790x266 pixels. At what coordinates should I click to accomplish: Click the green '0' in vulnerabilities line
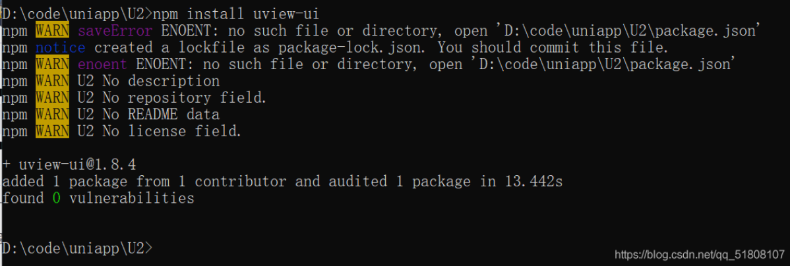57,198
